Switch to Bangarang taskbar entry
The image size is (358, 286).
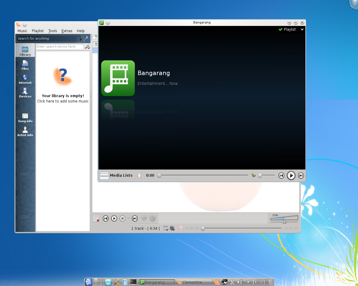157,282
